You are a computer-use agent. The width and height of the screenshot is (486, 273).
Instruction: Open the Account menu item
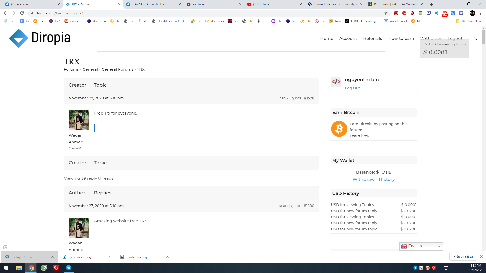(348, 38)
